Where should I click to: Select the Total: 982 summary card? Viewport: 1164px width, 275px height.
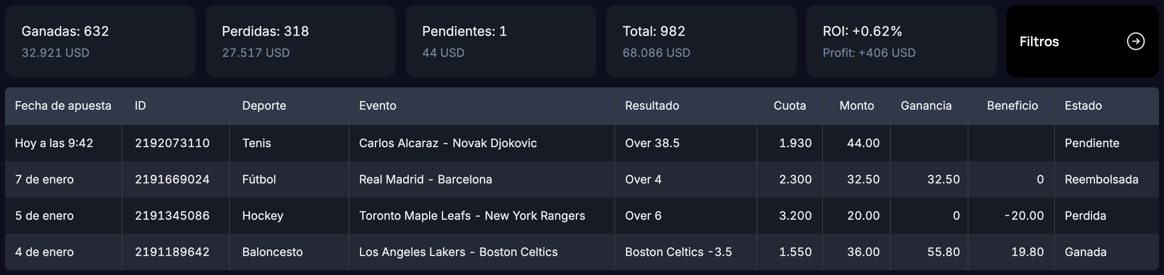tap(701, 41)
